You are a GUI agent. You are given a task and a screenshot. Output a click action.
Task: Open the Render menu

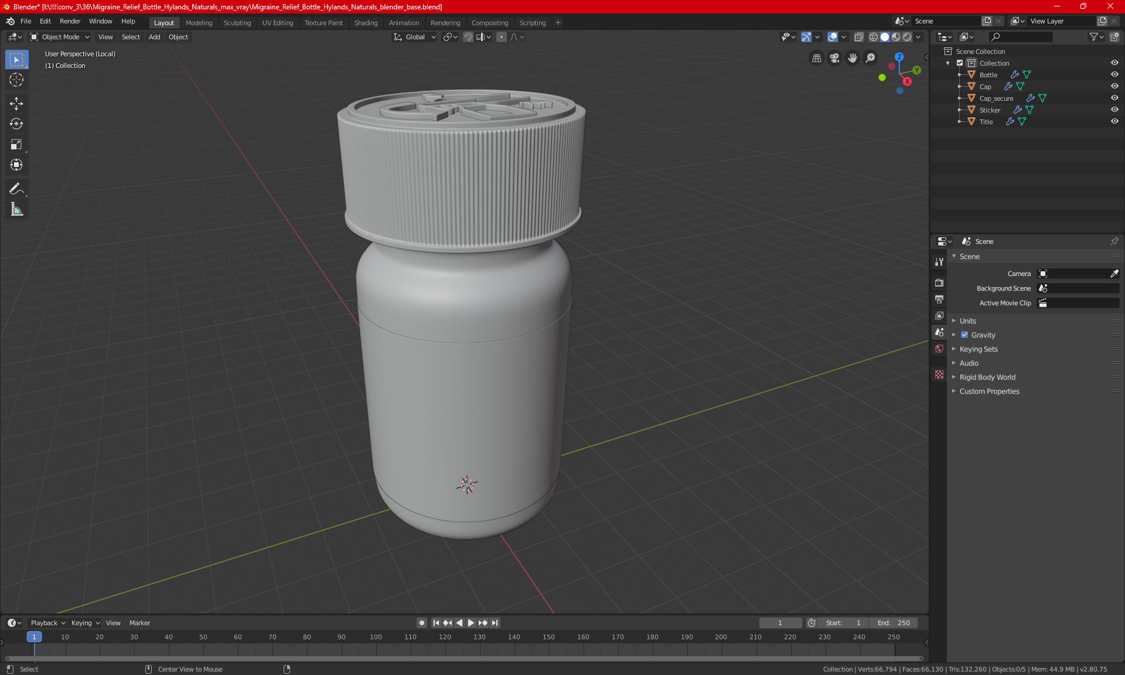tap(70, 21)
